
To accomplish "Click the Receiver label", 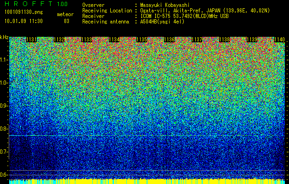I will [x=93, y=16].
